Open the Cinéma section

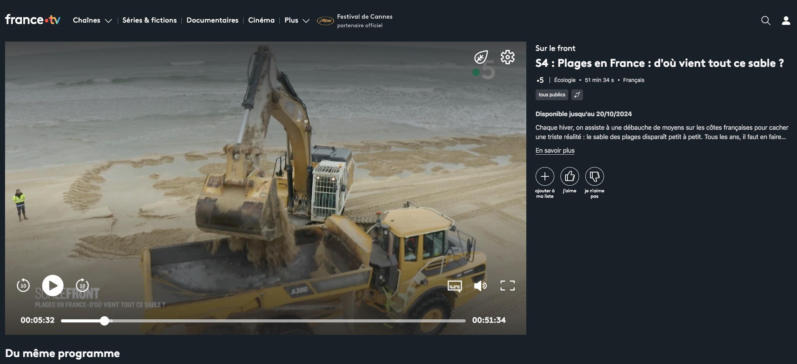(x=261, y=20)
